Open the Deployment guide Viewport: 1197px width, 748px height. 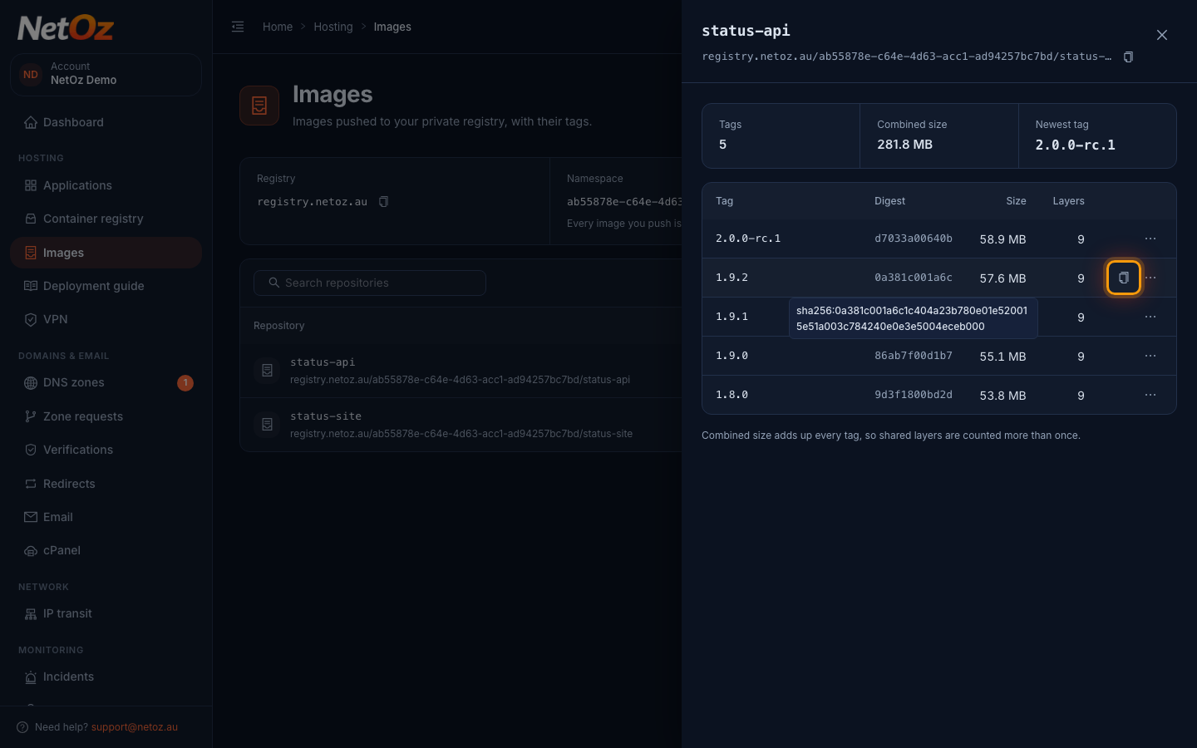coord(106,286)
